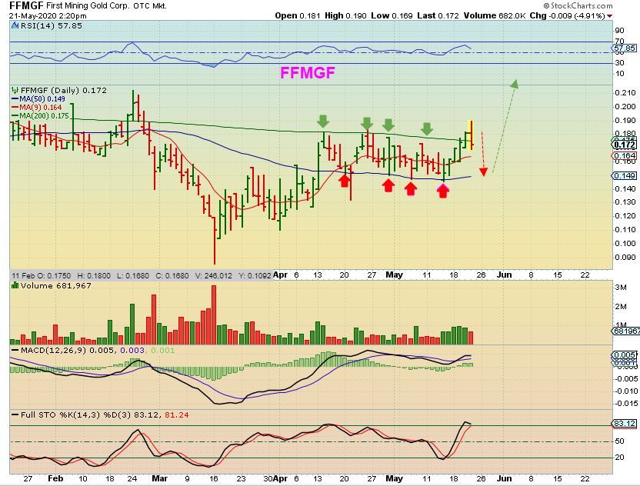Click the 11 Feb date in the data readout row

point(23,275)
